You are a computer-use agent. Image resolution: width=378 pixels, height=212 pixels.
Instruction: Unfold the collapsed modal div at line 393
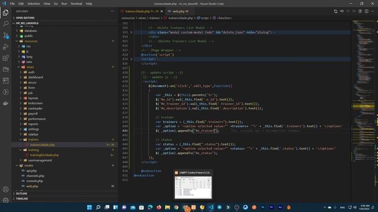[131, 32]
